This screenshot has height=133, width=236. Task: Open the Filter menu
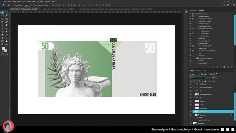click(x=34, y=1)
